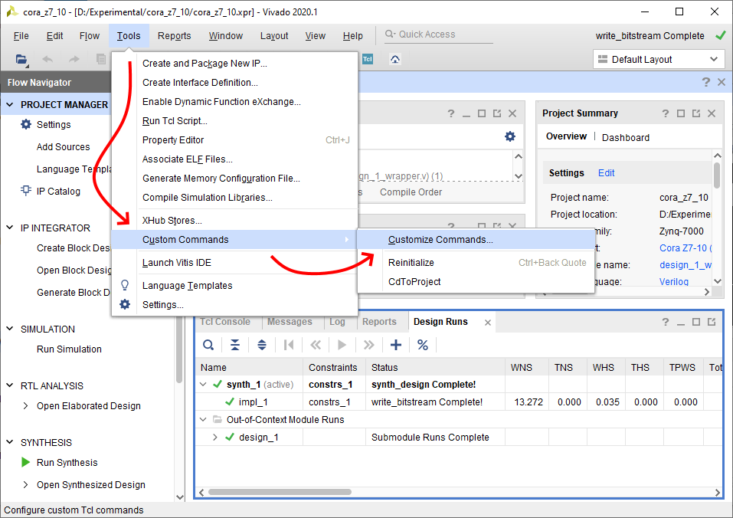Viewport: 733px width, 518px height.
Task: Collapse the PROJECT MANAGER section
Action: pos(8,103)
